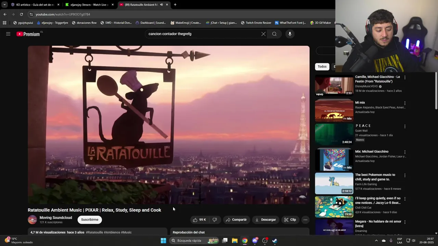Play the Le Festin video thumbnail
This screenshot has width=438, height=246.
tap(334, 86)
